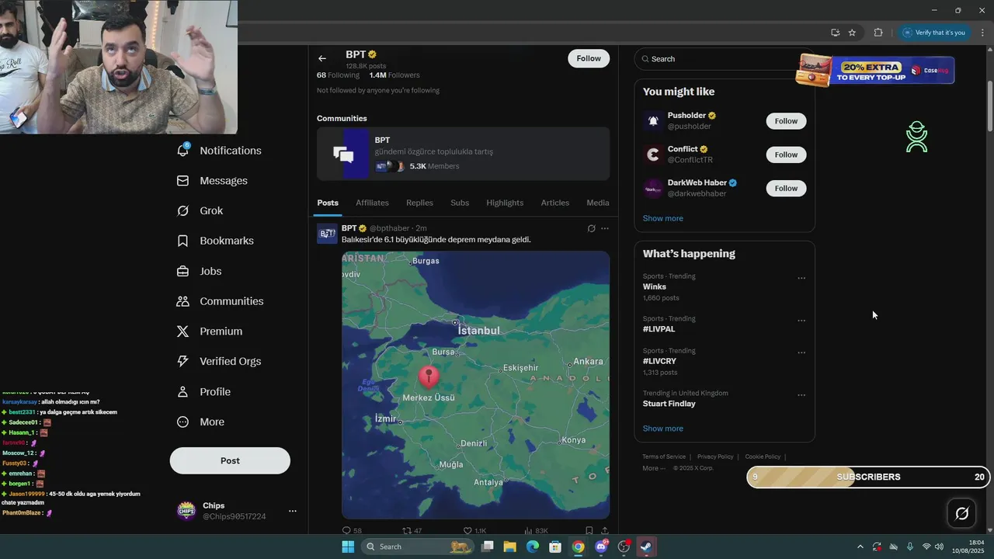This screenshot has height=559, width=994.
Task: Click the Profile person icon in the sidebar
Action: coord(182,391)
